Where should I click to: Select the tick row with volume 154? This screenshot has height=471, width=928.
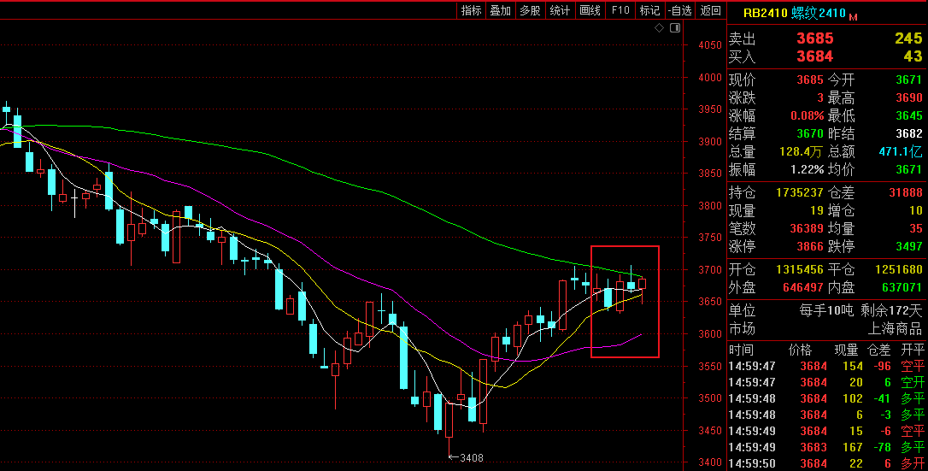(x=826, y=366)
